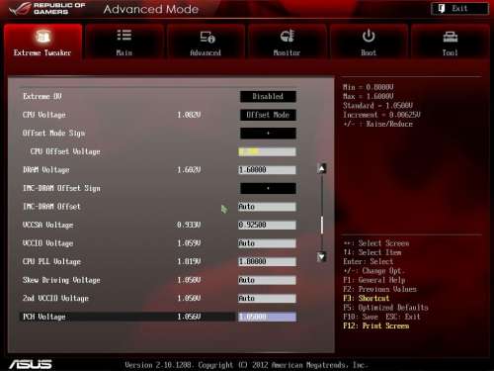Screen dimensions: 494x371
Task: Select the PCH Voltage 1.05000 field
Action: 267,317
